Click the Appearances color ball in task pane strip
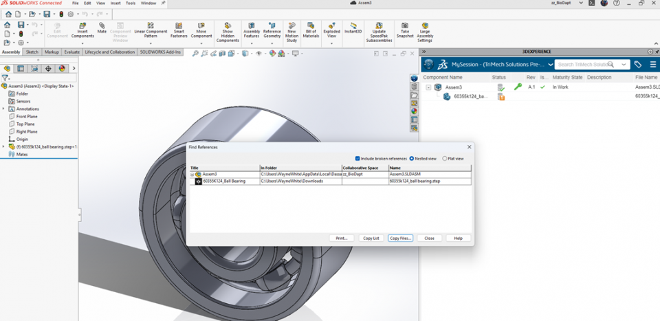Image resolution: width=660 pixels, height=321 pixels. [x=414, y=111]
